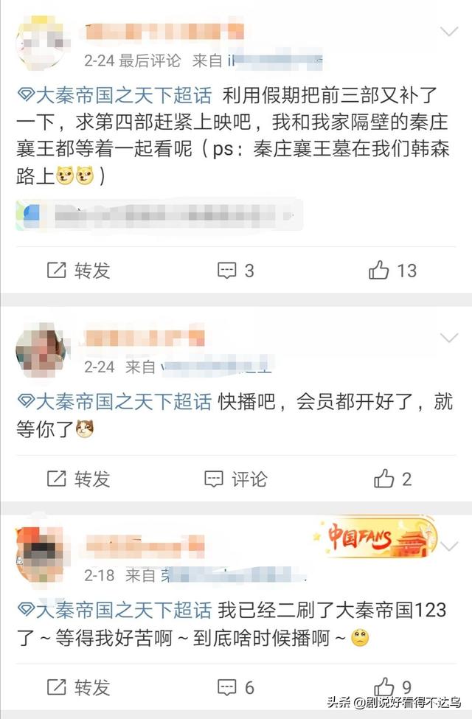This screenshot has width=472, height=719.
Task: Like the third post with 9 likes
Action: pyautogui.click(x=384, y=687)
